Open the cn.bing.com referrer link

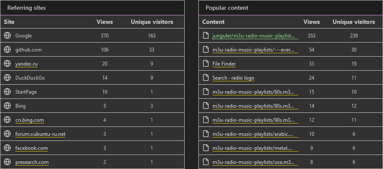click(x=29, y=120)
